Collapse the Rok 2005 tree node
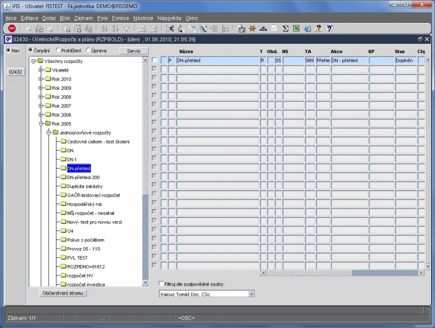Viewport: 435px width, 328px height. (x=41, y=124)
